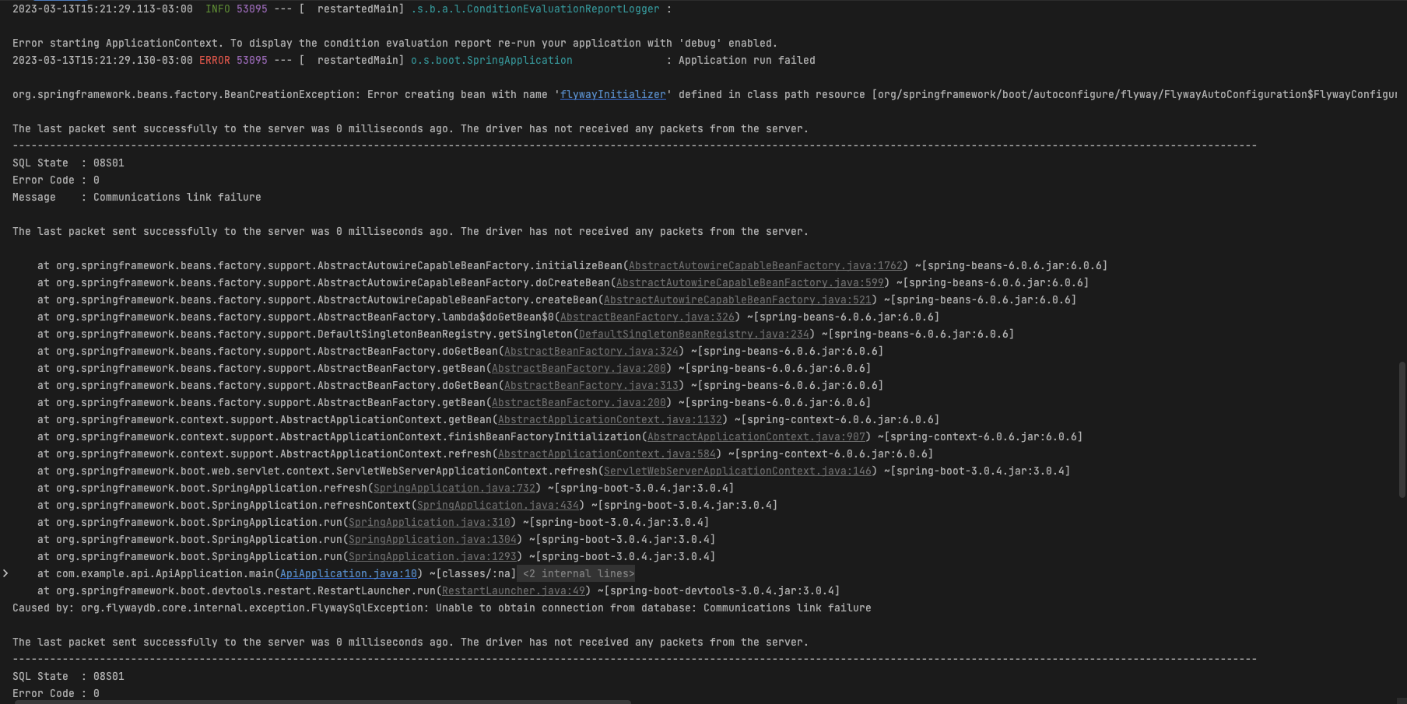Open DefaultSingletonBeanRegistry.java:234 link
The width and height of the screenshot is (1407, 704).
(694, 334)
